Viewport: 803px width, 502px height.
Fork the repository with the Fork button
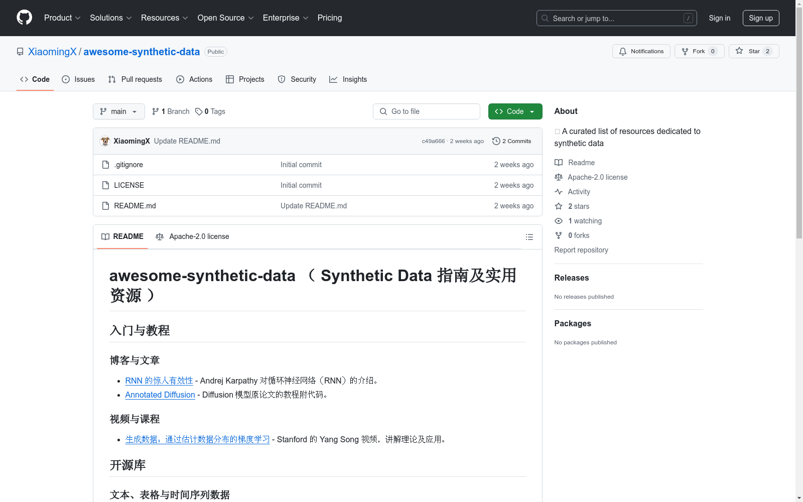[699, 51]
